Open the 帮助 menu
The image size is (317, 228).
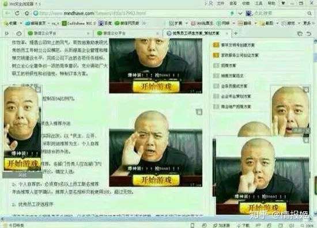(271, 3)
